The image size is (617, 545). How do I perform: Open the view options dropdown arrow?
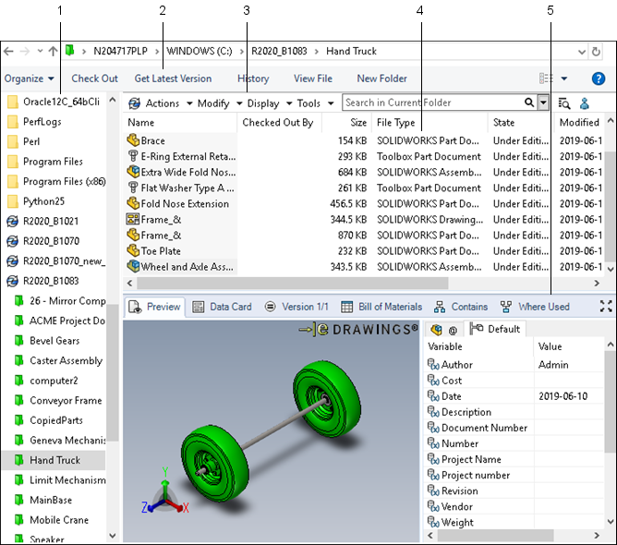pyautogui.click(x=563, y=79)
